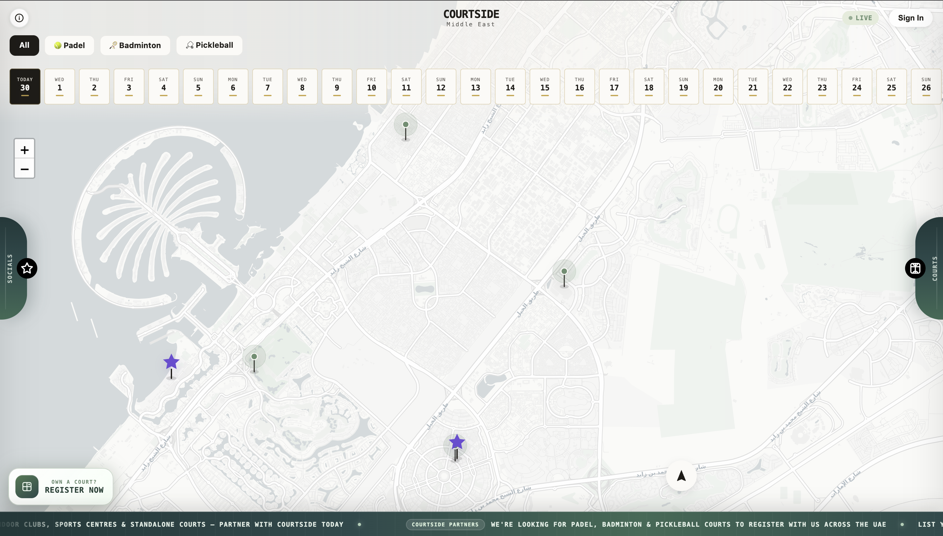The image size is (943, 536).
Task: Select Sun 19 date
Action: 684,87
